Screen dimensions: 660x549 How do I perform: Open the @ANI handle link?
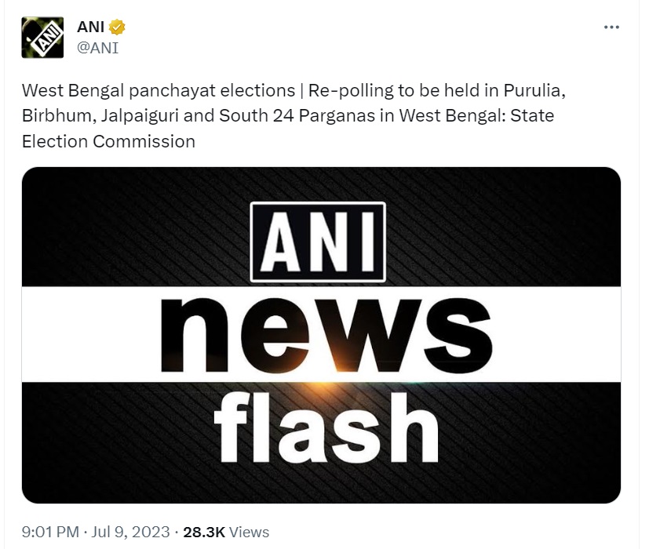tap(97, 48)
